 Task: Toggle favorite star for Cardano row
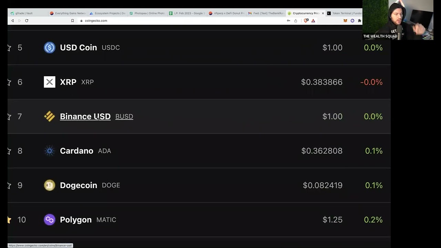[9, 151]
